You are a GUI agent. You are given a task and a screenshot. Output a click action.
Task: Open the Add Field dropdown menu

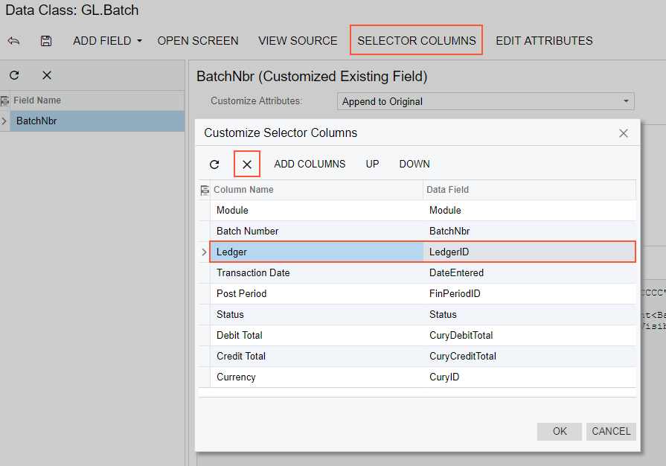(x=107, y=41)
